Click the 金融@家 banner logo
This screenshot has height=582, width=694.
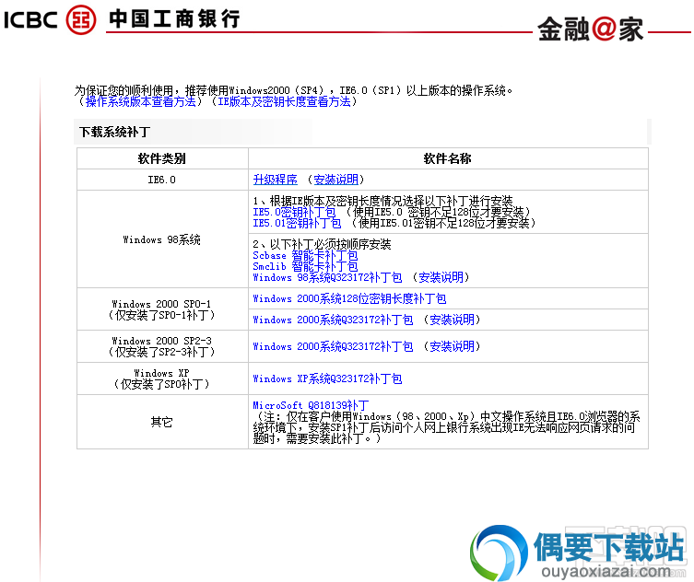(591, 29)
